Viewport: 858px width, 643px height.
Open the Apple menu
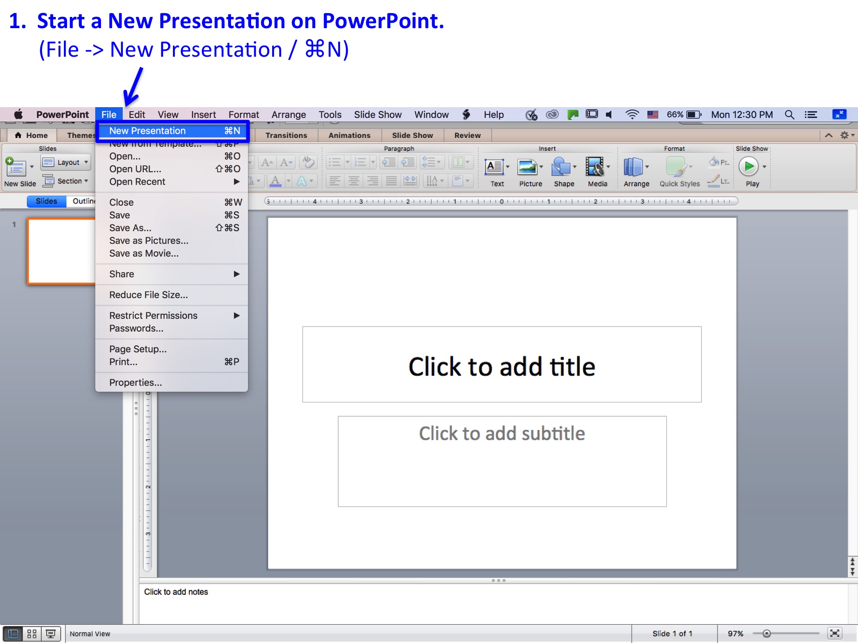[x=18, y=114]
